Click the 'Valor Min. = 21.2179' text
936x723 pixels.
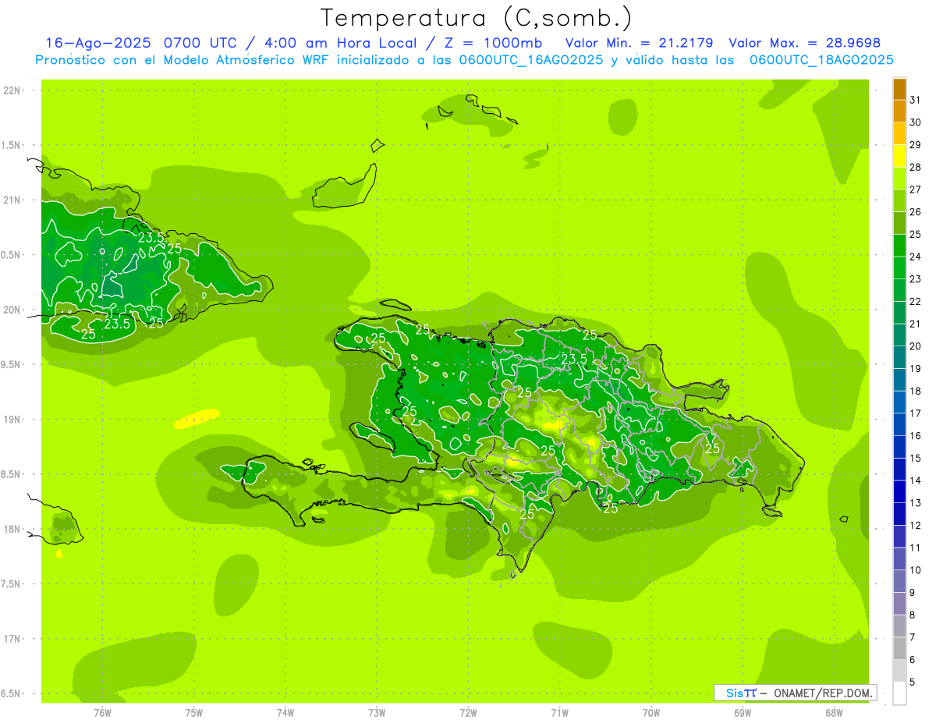pos(639,43)
